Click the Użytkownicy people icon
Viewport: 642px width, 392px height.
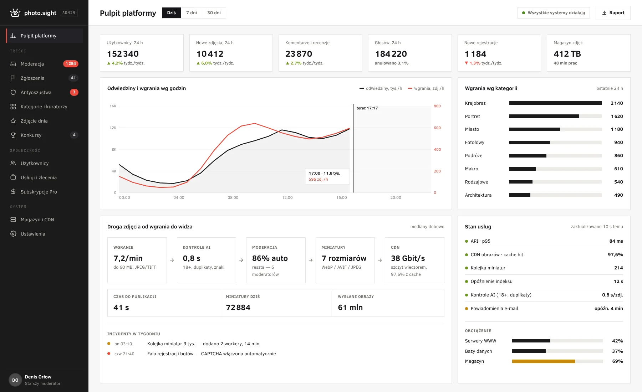tap(13, 163)
